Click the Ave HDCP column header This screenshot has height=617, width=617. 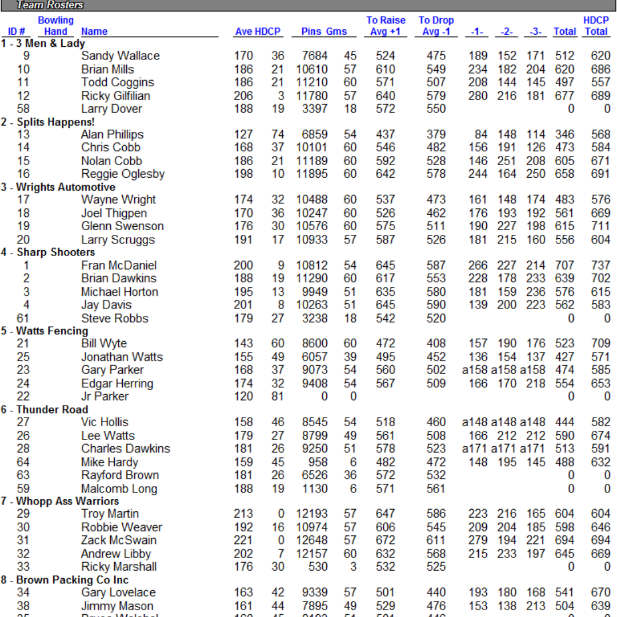tap(257, 32)
